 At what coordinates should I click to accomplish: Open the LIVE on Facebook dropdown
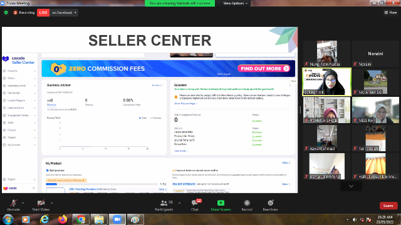click(64, 12)
